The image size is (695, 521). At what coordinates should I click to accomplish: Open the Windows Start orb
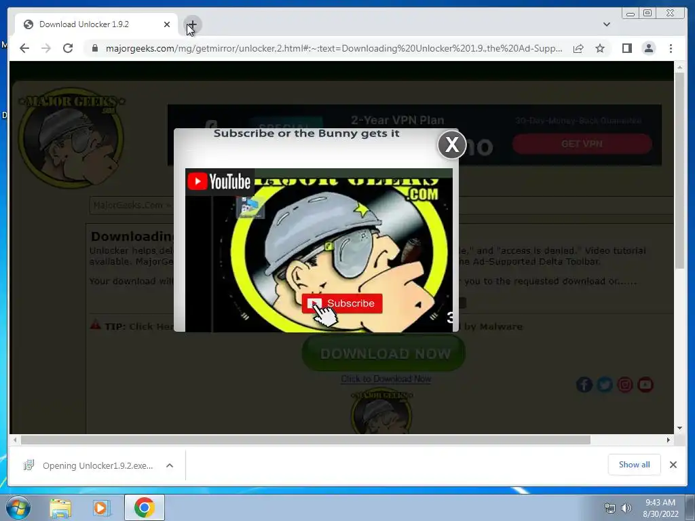point(18,507)
